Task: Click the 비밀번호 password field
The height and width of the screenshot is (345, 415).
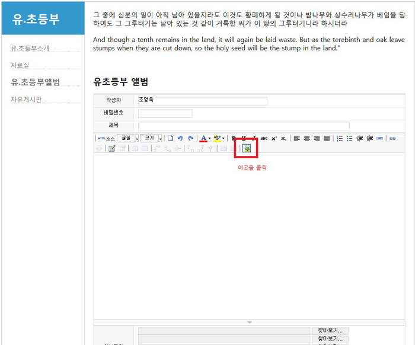Action: point(165,113)
